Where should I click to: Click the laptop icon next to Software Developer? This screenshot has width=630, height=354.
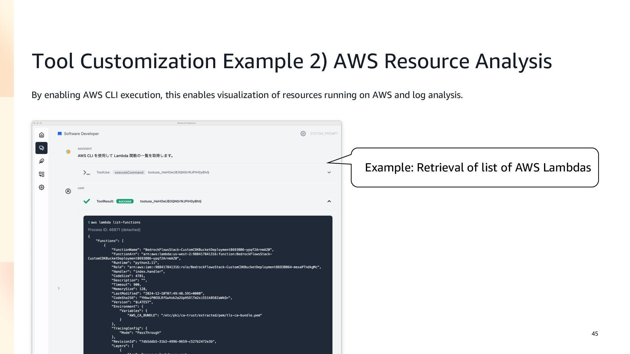click(x=60, y=134)
